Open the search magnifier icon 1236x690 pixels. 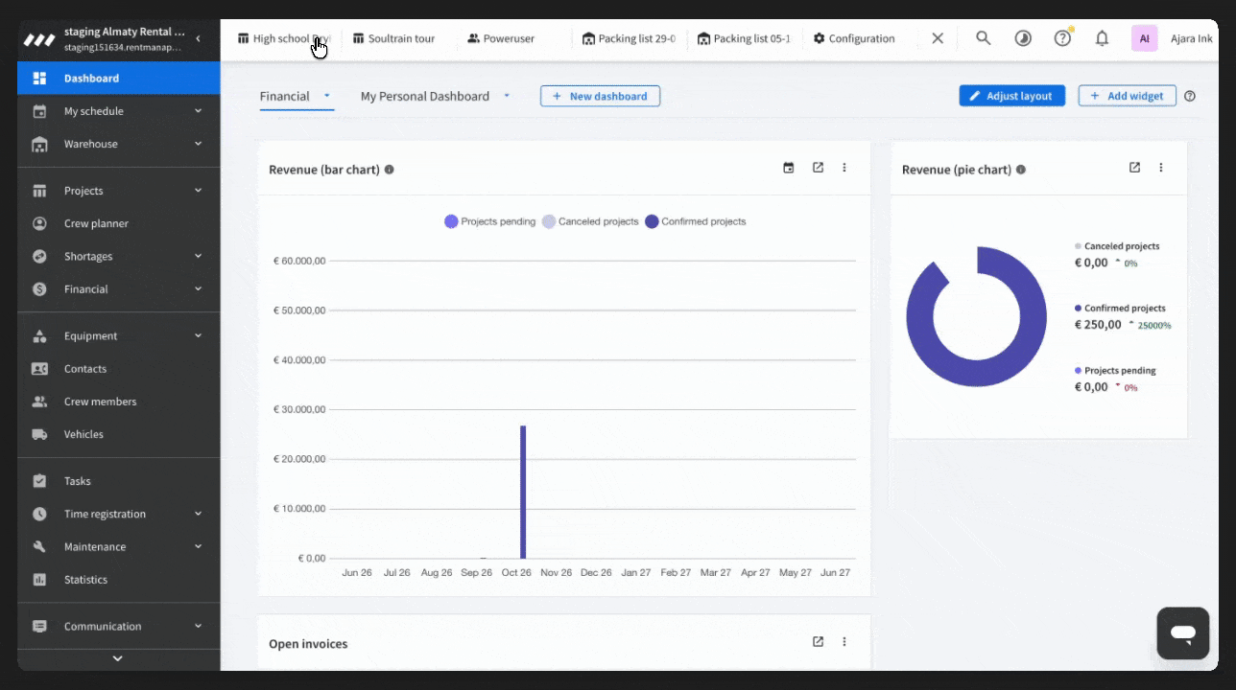983,38
